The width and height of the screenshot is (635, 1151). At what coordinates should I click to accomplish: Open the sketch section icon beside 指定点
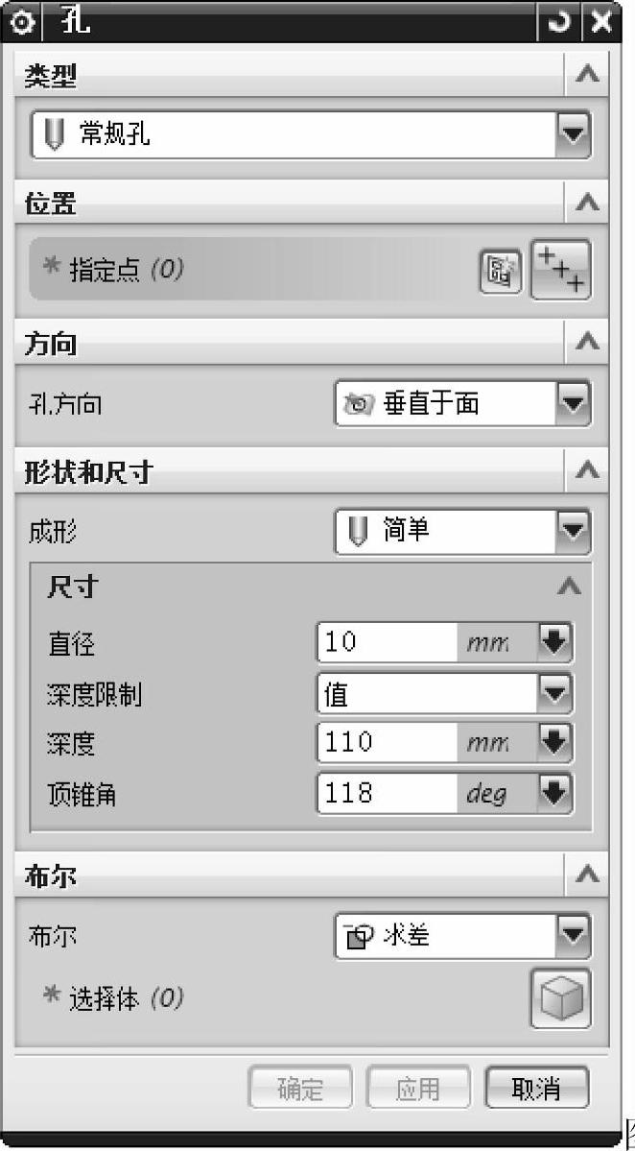tap(502, 272)
